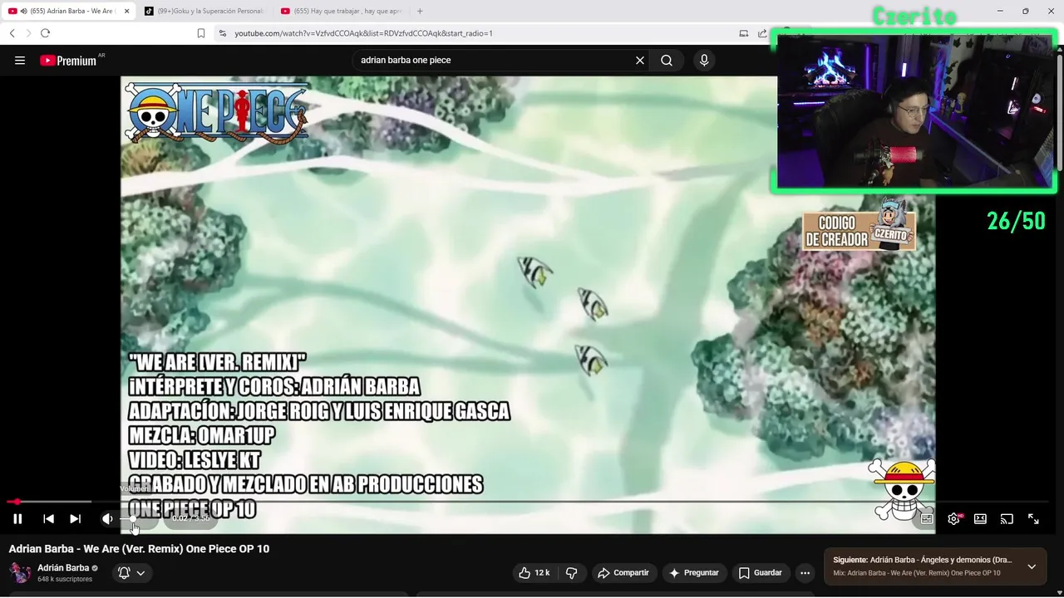This screenshot has height=598, width=1064.
Task: Dislike the video
Action: pos(571,573)
